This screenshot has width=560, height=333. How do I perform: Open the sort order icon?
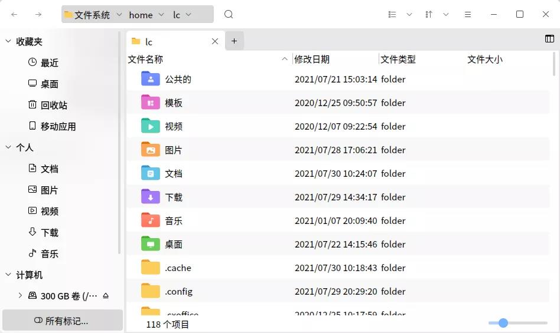[x=429, y=15]
